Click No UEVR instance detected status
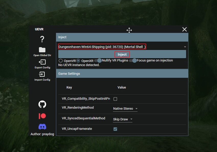Screen dimensions: 217x152 tap(79, 65)
